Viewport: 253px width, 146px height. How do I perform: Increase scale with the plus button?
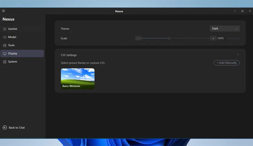(x=213, y=38)
